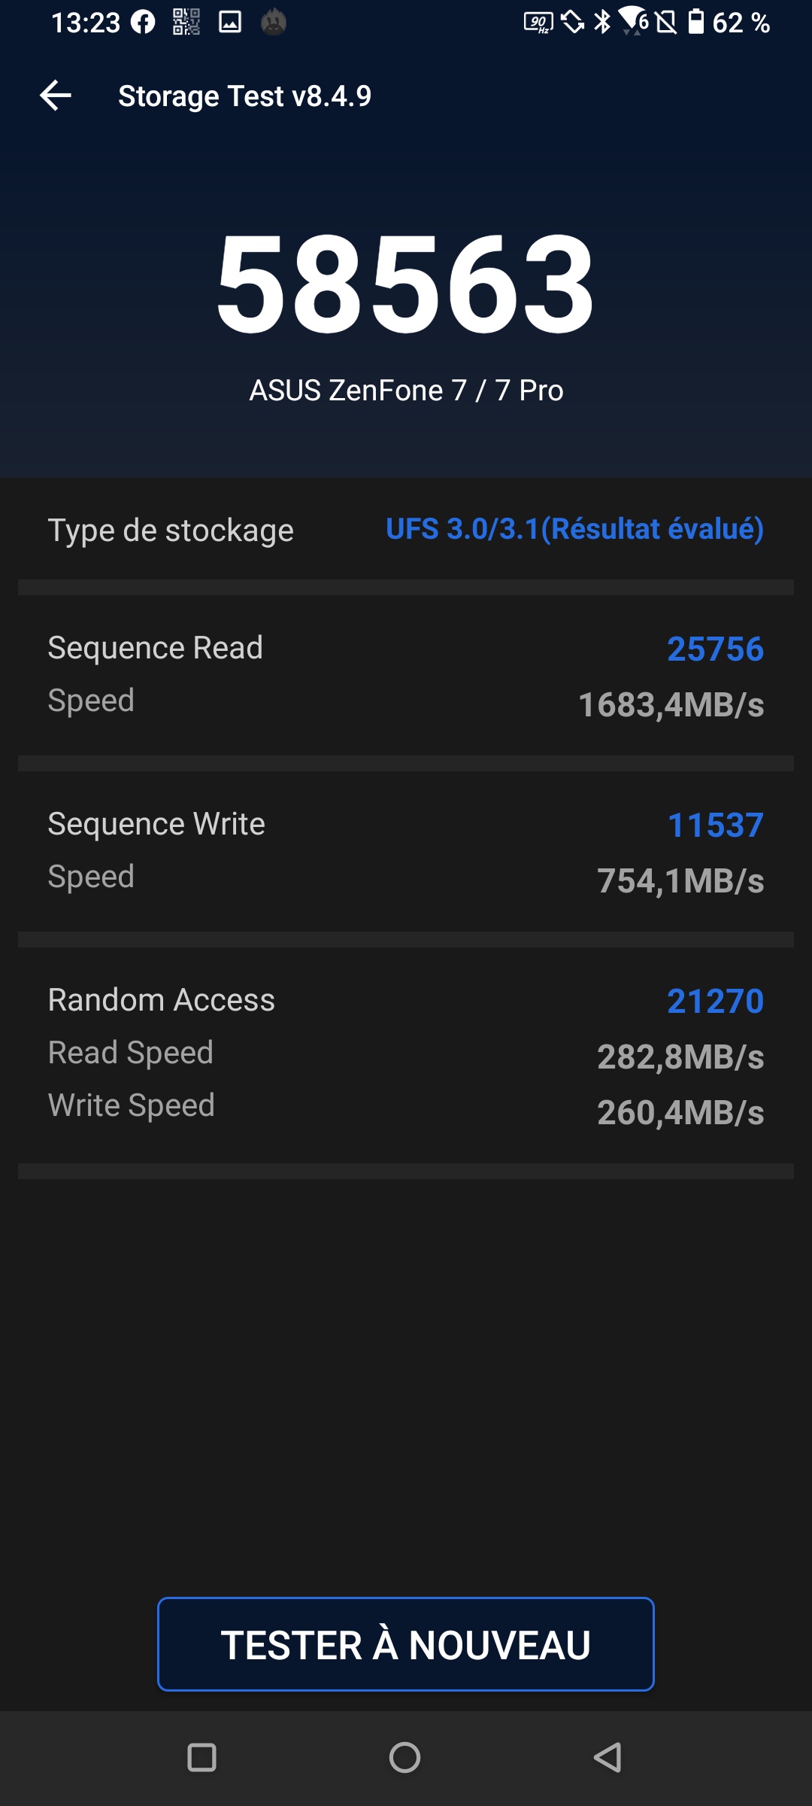Viewport: 812px width, 1806px height.
Task: Tap the Bluetooth status icon
Action: click(603, 22)
